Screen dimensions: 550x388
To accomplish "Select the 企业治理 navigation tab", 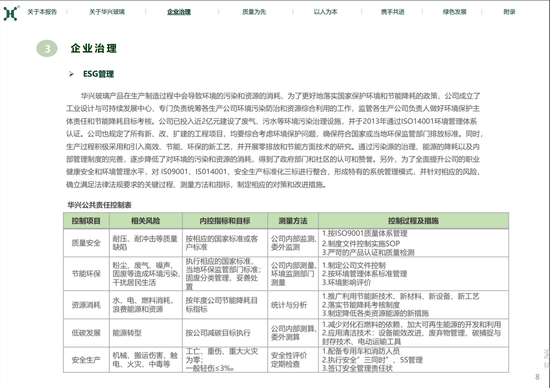I will pyautogui.click(x=179, y=12).
